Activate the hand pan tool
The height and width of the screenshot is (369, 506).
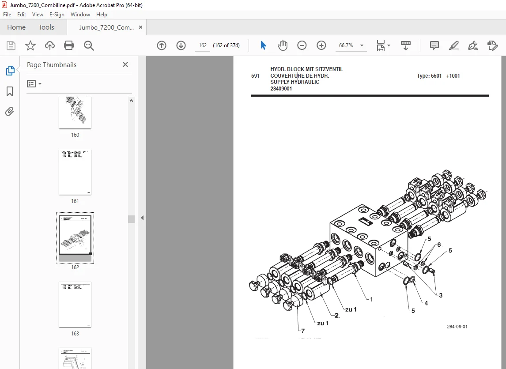pos(283,45)
